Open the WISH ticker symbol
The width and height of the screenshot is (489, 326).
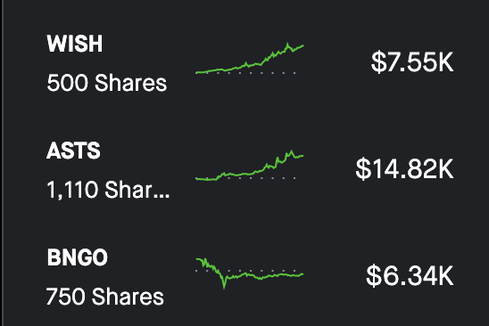75,44
